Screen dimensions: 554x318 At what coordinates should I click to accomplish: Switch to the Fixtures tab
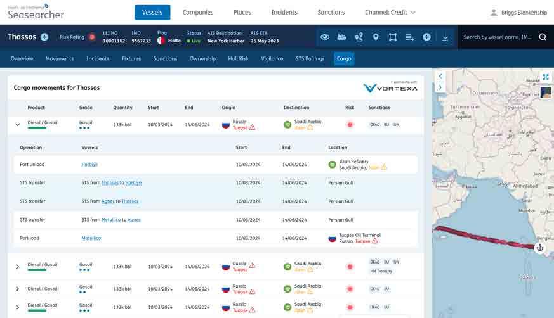pyautogui.click(x=131, y=58)
